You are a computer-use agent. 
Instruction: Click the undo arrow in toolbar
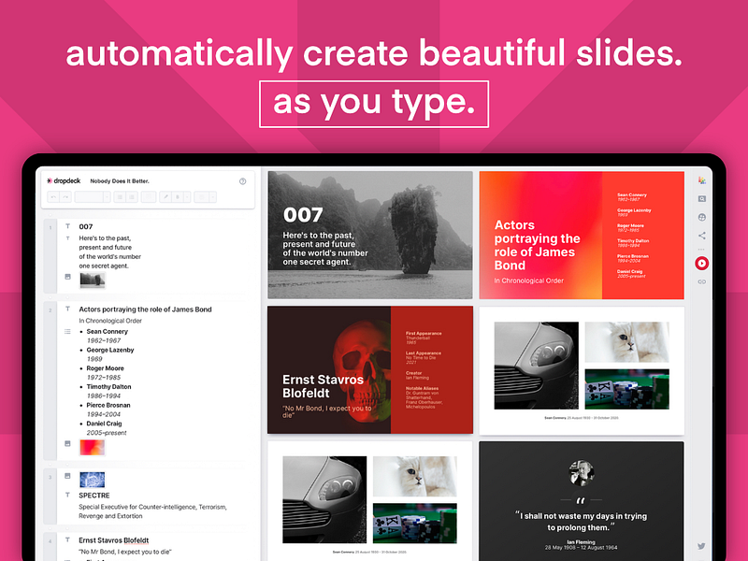[x=53, y=196]
